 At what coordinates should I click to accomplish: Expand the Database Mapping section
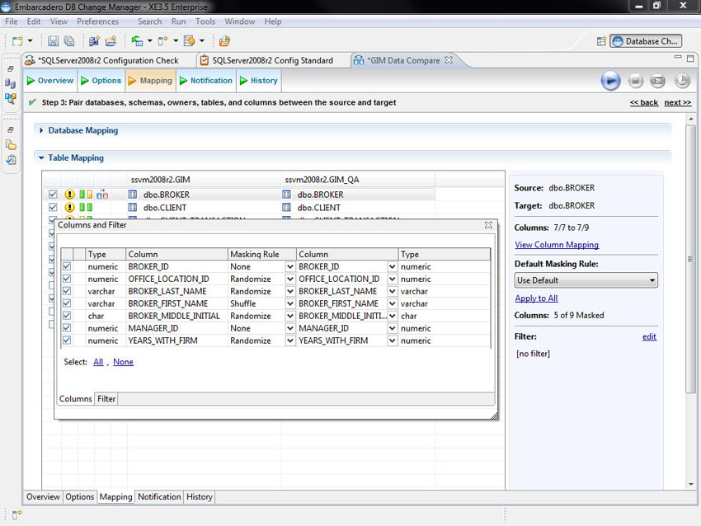point(41,130)
